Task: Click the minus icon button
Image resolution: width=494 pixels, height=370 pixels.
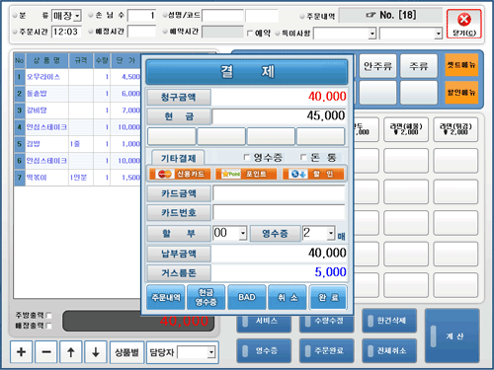Action: [46, 352]
